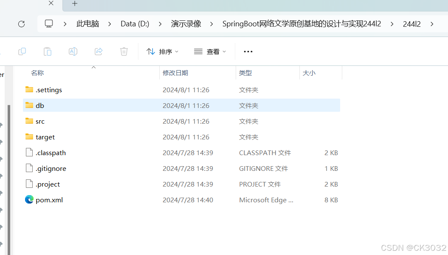The image size is (448, 255).
Task: Click 此电脑 in the breadcrumb path
Action: click(88, 24)
